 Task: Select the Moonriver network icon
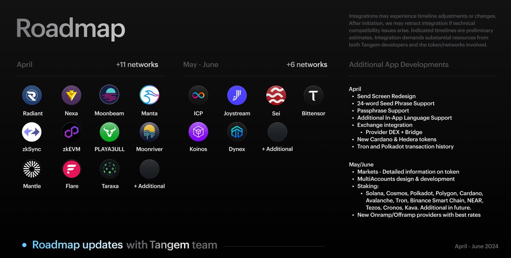pyautogui.click(x=149, y=132)
